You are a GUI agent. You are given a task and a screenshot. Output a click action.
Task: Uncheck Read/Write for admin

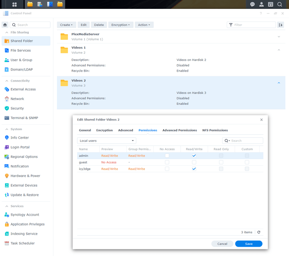(x=194, y=156)
